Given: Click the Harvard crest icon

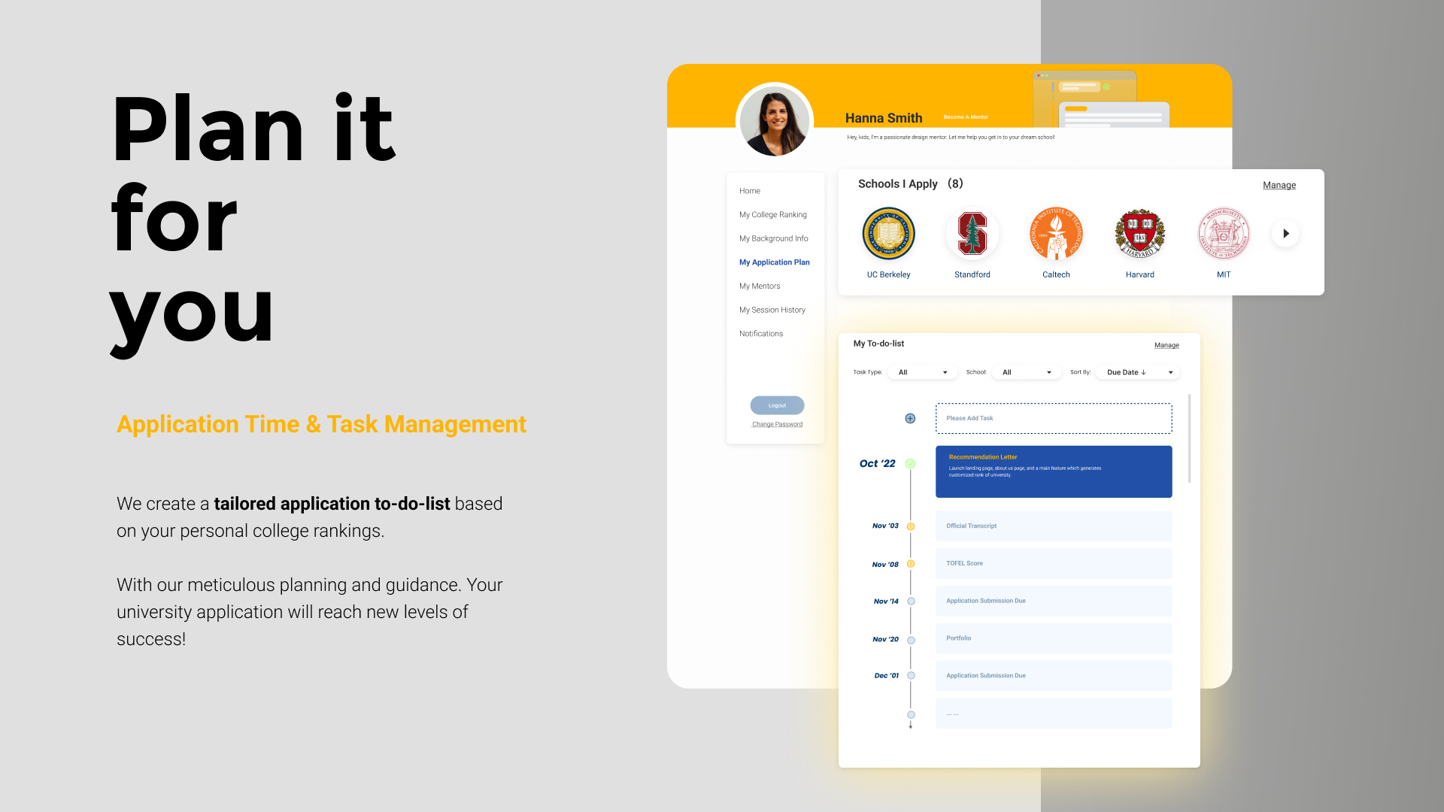Looking at the screenshot, I should click(x=1139, y=234).
